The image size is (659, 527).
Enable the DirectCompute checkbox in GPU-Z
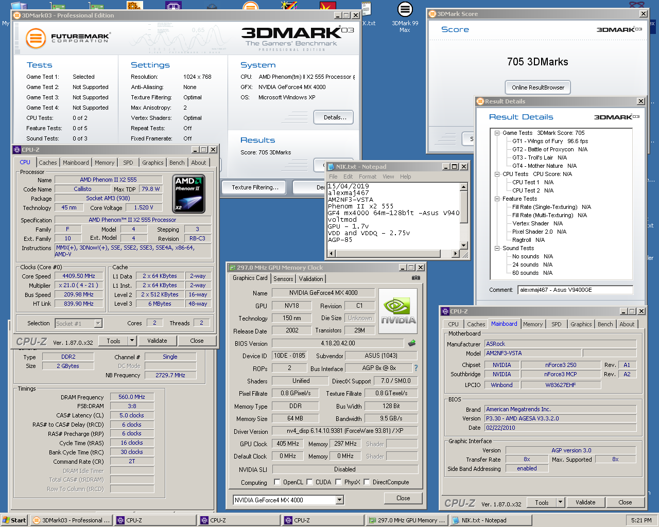(367, 482)
